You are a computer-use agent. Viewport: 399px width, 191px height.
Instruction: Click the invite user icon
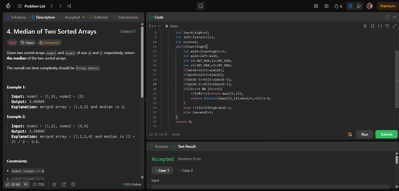pos(359,6)
